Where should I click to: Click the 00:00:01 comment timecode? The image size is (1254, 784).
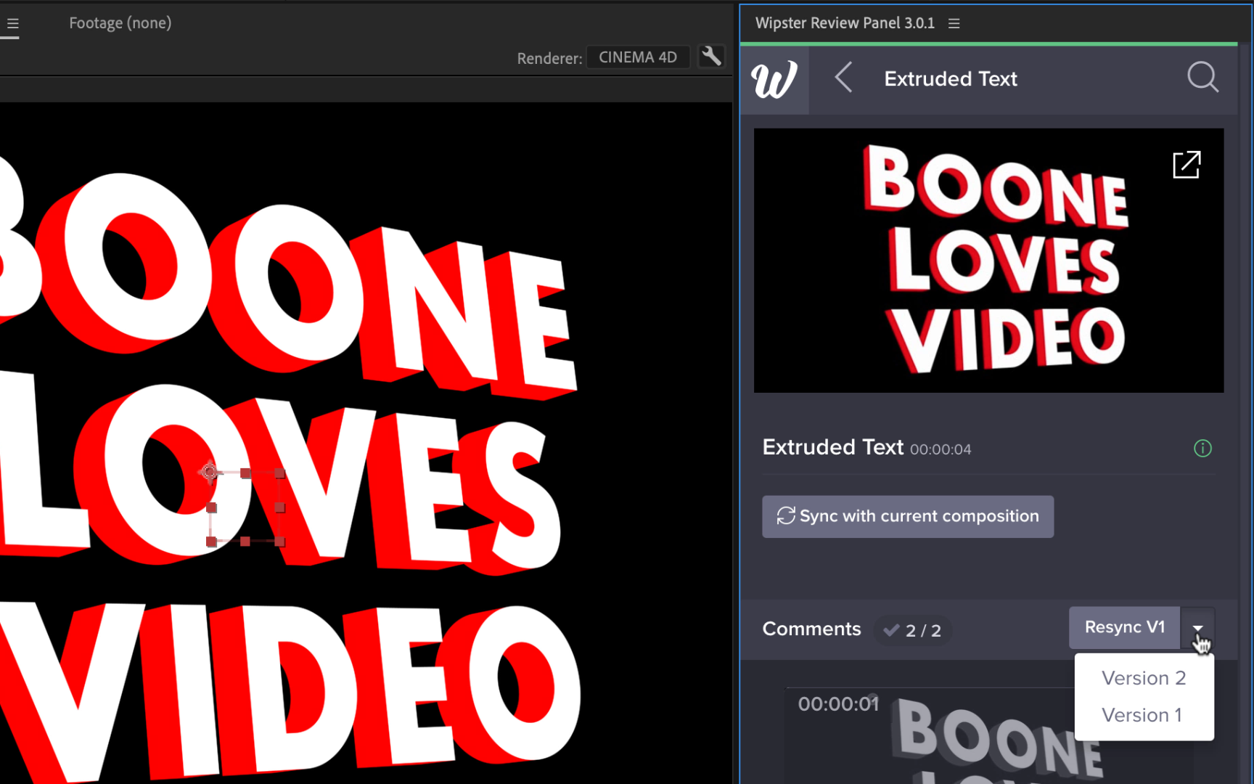point(838,704)
